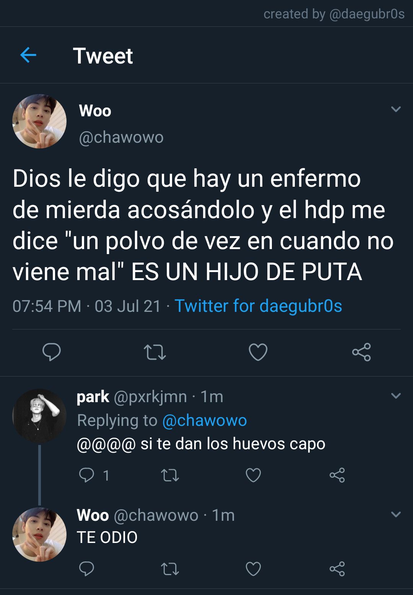This screenshot has height=595, width=413.
Task: Open replies on park's tweet
Action: 94,475
